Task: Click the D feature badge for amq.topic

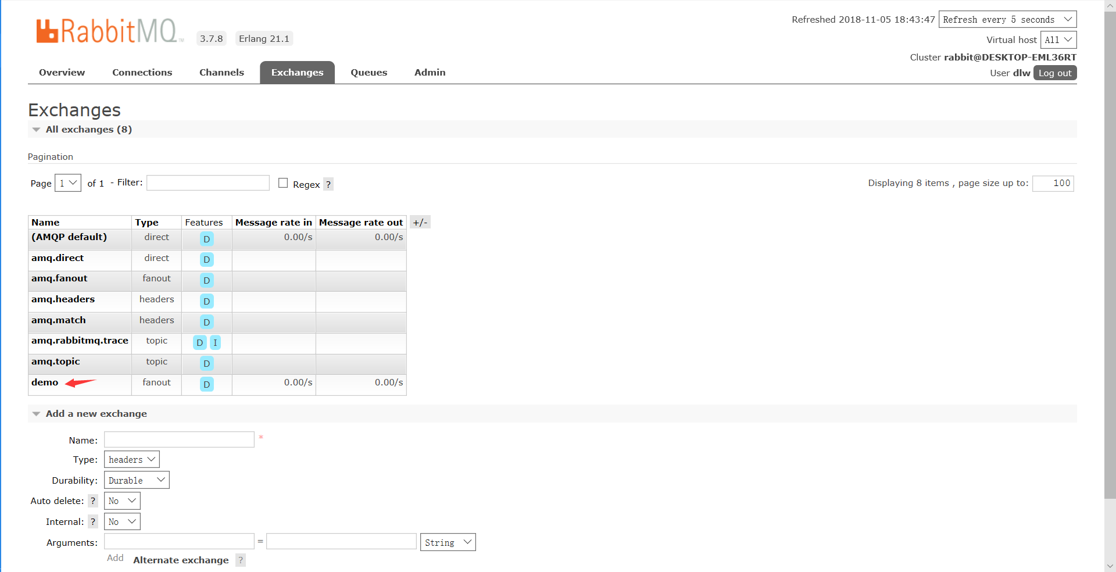Action: click(206, 363)
